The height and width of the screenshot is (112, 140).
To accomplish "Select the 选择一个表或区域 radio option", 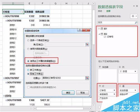I will [x=28, y=40].
